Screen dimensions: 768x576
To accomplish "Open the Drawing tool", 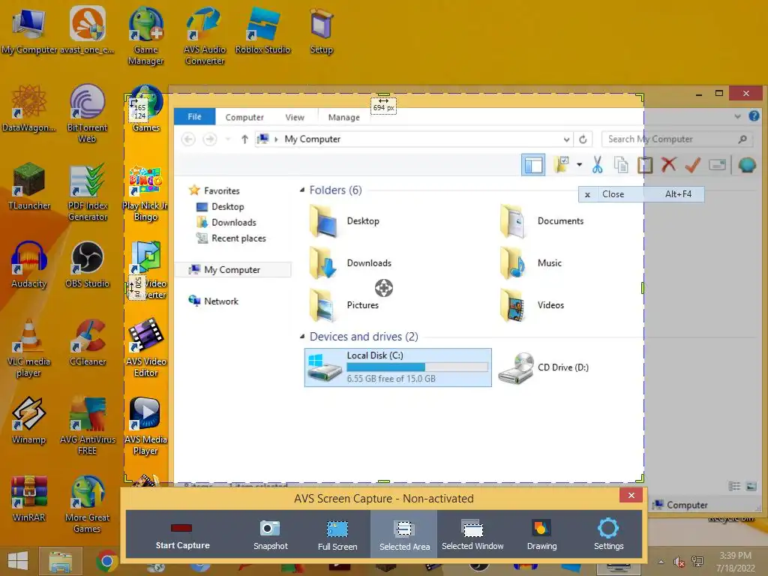I will pyautogui.click(x=541, y=535).
